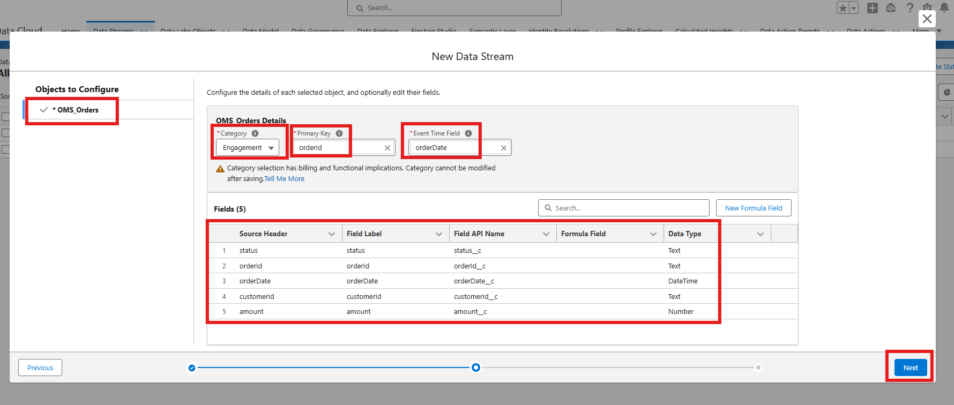Click the Event Time Field info icon
This screenshot has width=954, height=405.
coord(468,133)
